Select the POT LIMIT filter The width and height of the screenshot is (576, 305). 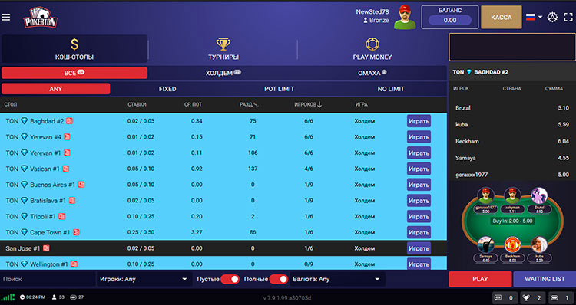(280, 89)
